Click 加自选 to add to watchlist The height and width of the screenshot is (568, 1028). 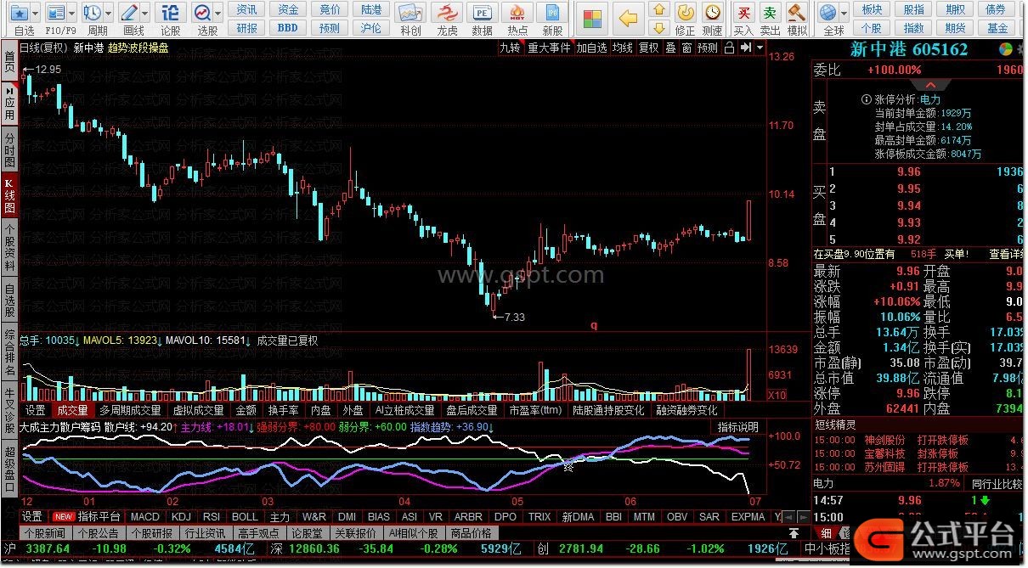(x=591, y=48)
